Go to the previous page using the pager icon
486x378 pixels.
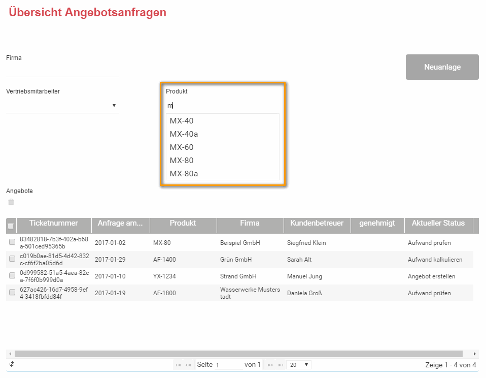coord(188,365)
